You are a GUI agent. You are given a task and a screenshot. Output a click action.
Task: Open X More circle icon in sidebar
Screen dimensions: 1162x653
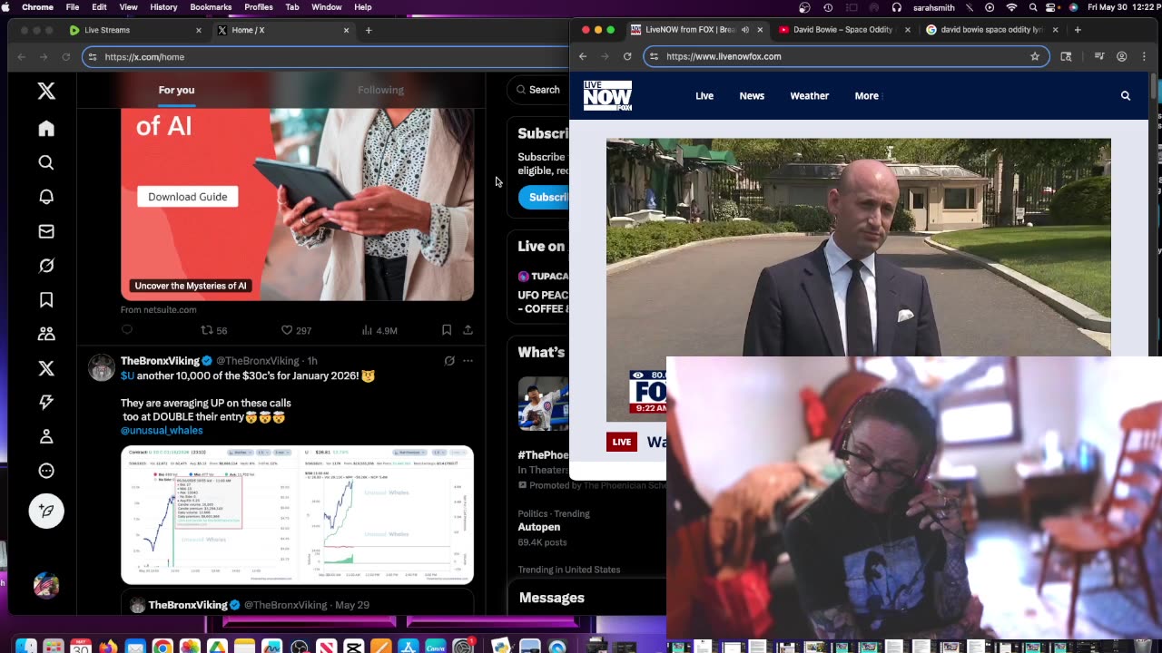46,471
